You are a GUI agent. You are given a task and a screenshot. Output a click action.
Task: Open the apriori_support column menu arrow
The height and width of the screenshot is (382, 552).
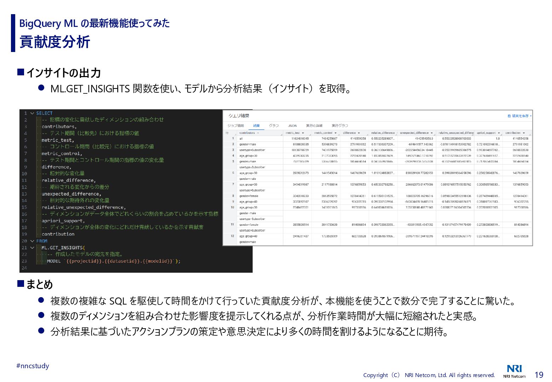[499, 133]
